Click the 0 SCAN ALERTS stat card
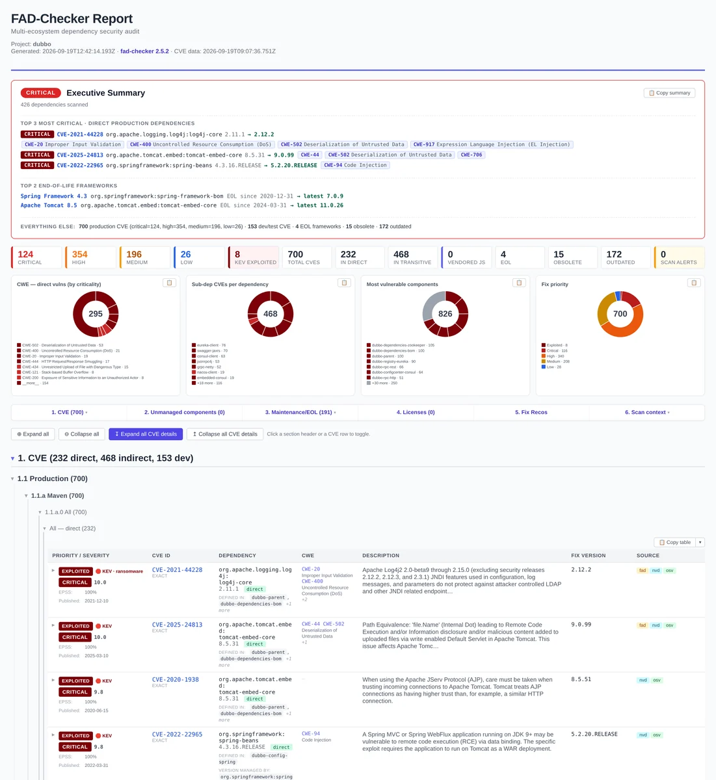The height and width of the screenshot is (780, 716). click(x=680, y=257)
